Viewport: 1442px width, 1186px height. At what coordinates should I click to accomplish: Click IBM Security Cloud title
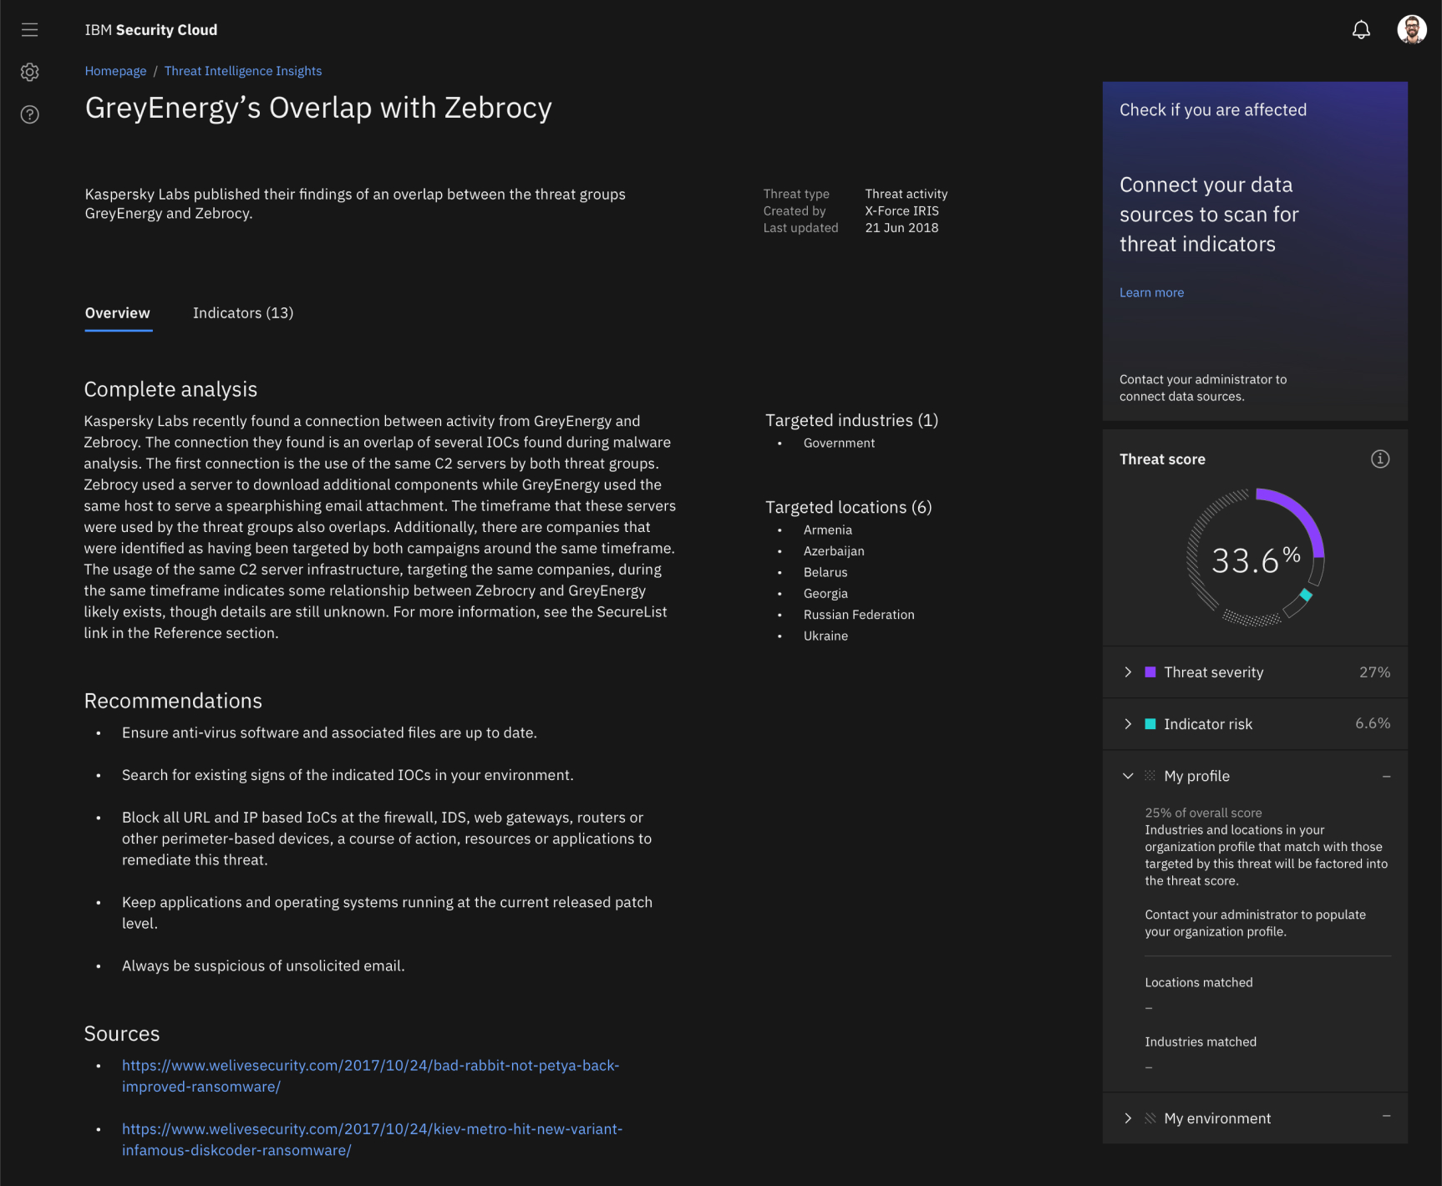(x=151, y=30)
